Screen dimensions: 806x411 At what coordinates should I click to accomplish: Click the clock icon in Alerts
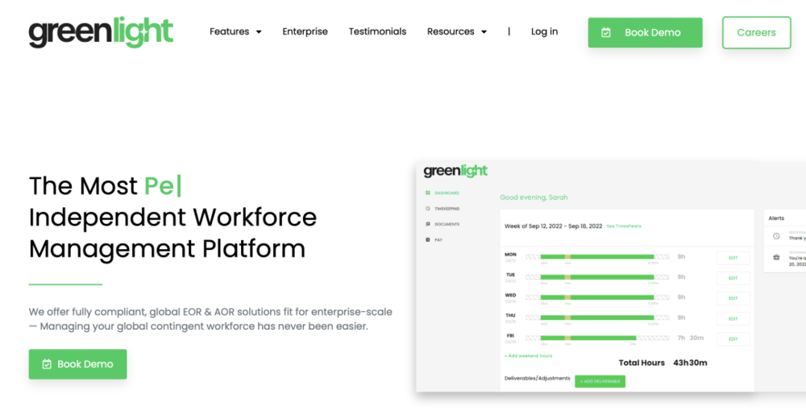pyautogui.click(x=776, y=236)
